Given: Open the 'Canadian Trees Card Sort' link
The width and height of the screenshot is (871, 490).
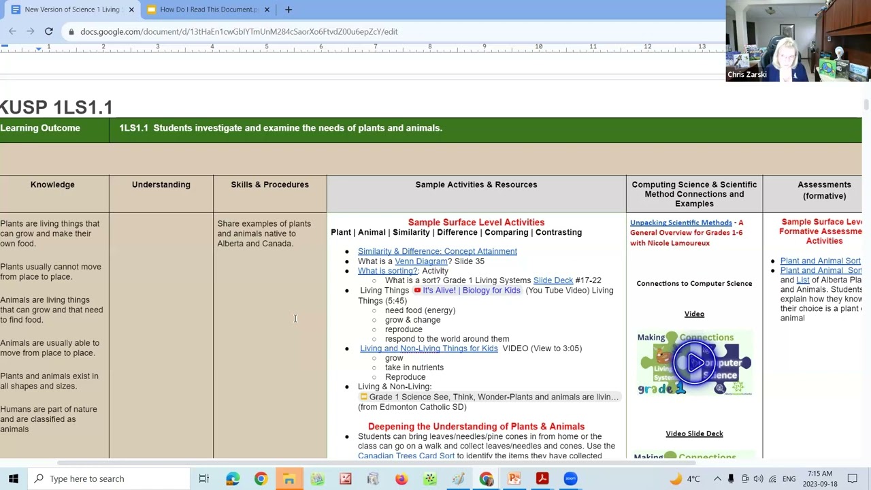Looking at the screenshot, I should tap(406, 455).
